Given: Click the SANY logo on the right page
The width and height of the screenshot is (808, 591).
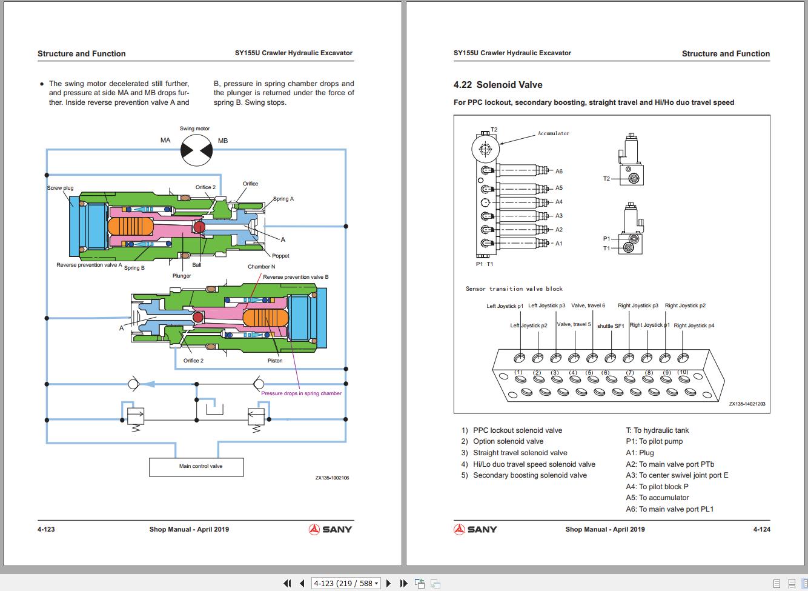Looking at the screenshot, I should [475, 529].
